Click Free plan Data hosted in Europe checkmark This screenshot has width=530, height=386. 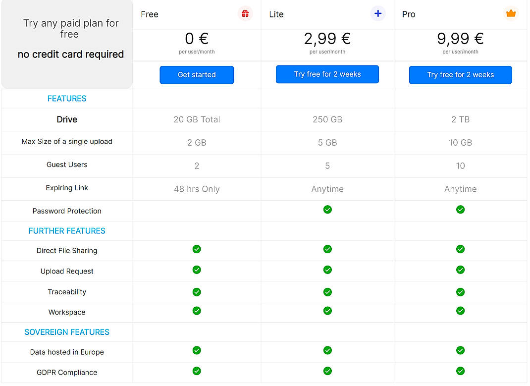coord(197,350)
